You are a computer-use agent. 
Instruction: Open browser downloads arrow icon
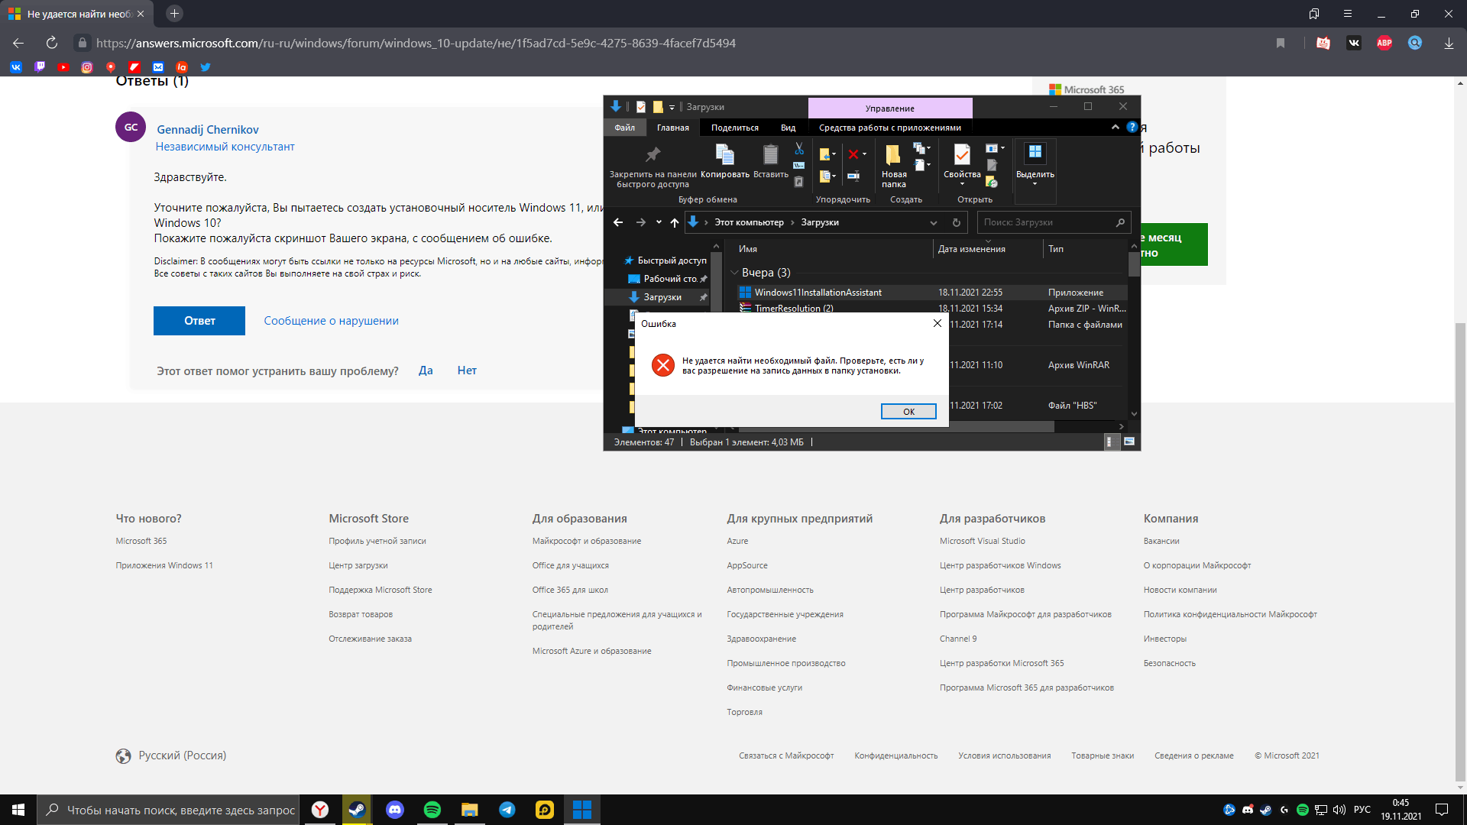pos(1448,43)
